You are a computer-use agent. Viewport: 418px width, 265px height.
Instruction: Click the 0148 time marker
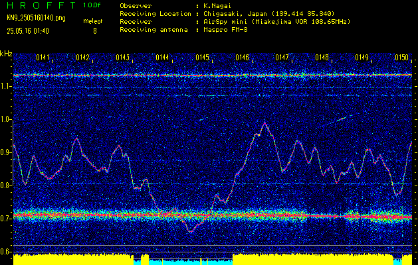322,57
